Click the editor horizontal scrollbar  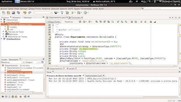click(x=116, y=66)
